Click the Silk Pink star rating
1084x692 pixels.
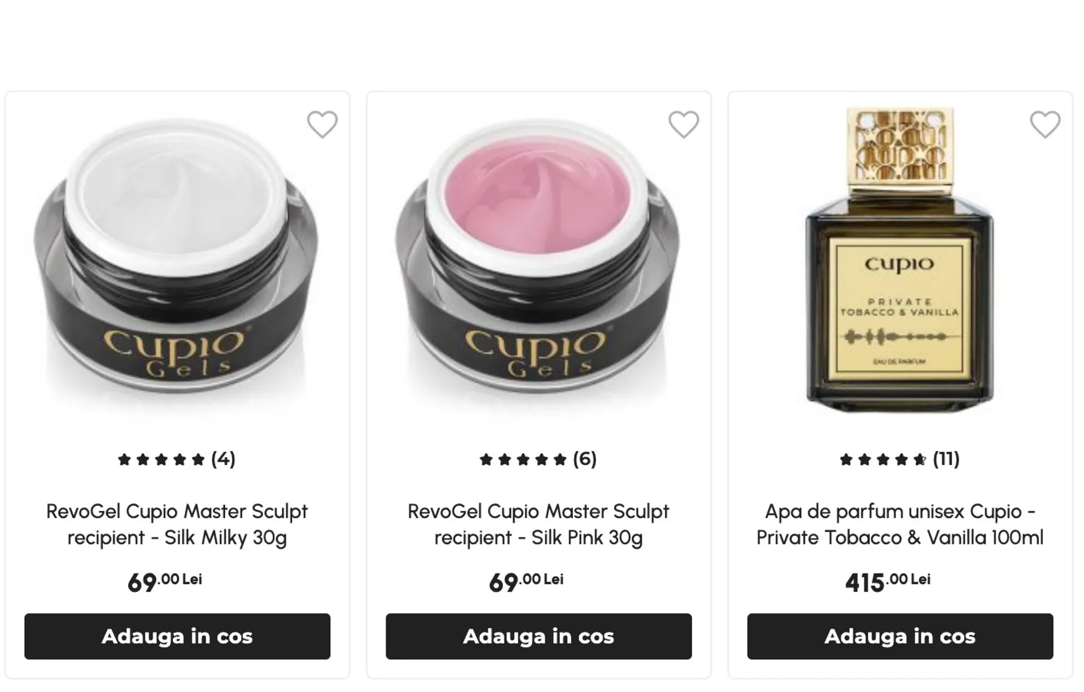pyautogui.click(x=522, y=459)
